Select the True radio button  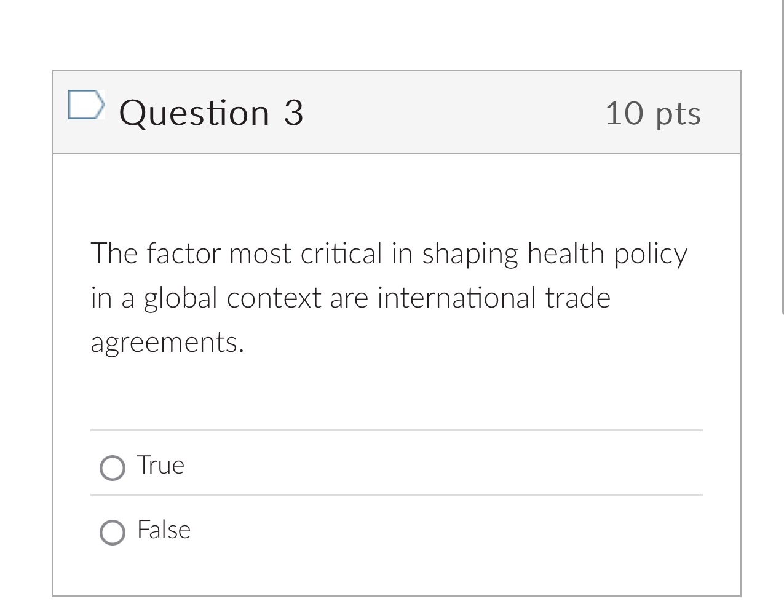coord(112,468)
